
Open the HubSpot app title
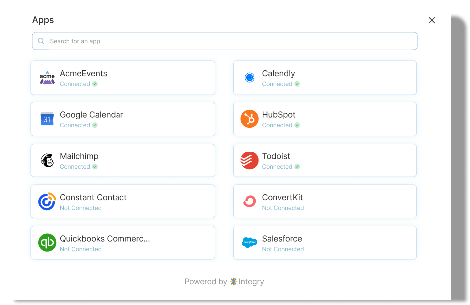[x=279, y=115]
